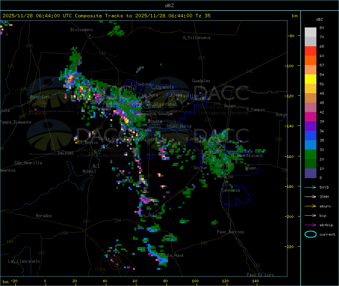Viewport: 339px width, 286px height.
Task: Click the Lag.Llancanelo map label
Action: [24, 261]
